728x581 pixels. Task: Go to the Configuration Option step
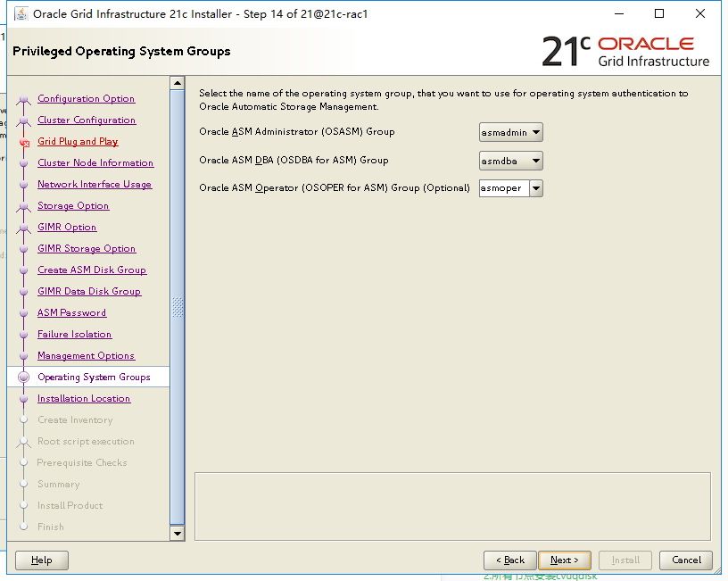point(87,98)
